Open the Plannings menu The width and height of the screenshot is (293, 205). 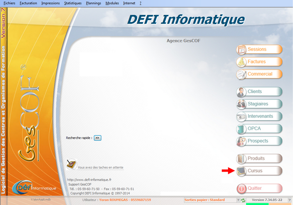click(x=93, y=3)
